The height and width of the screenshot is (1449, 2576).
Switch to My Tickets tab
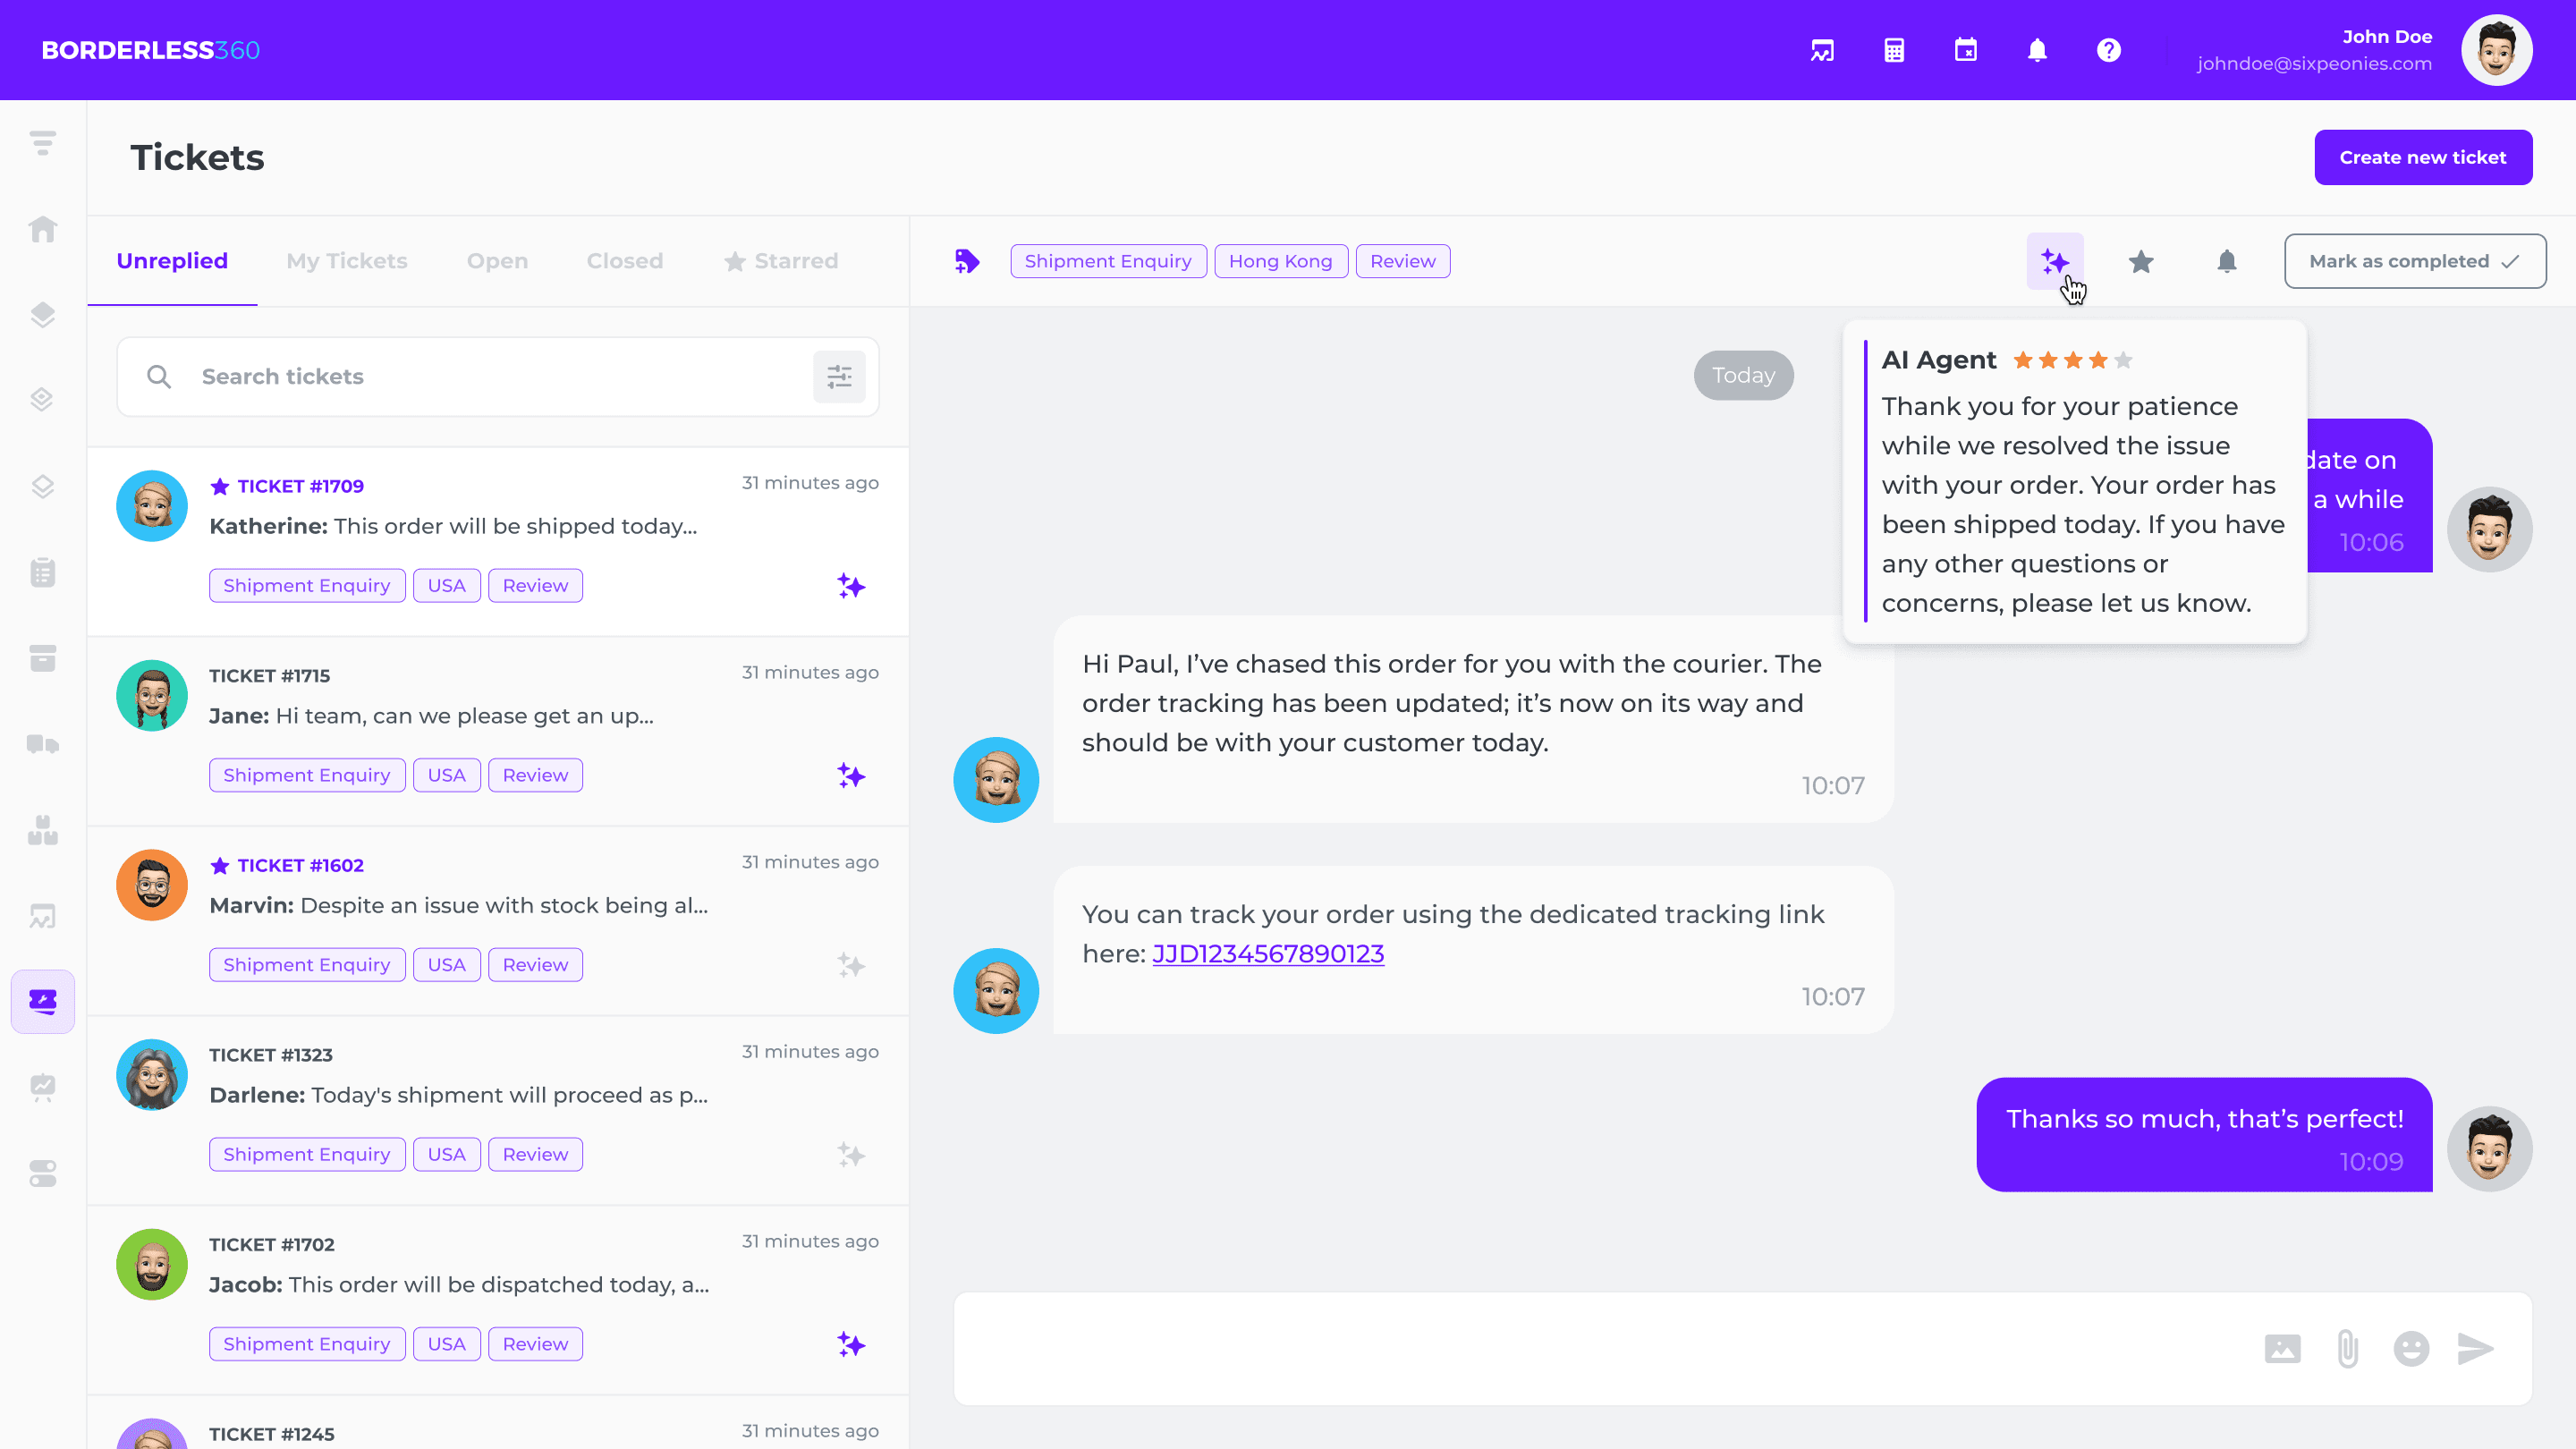coord(347,261)
